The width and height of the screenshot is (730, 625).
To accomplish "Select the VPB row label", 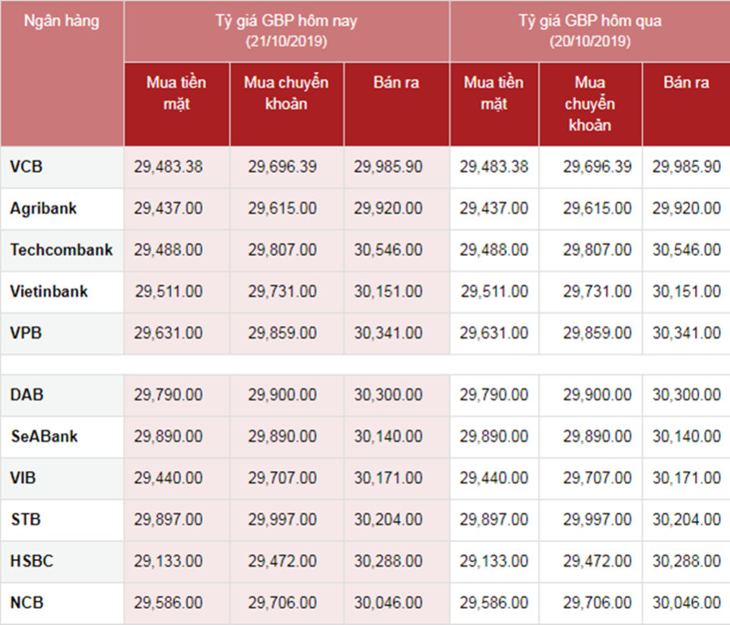I will pyautogui.click(x=26, y=333).
